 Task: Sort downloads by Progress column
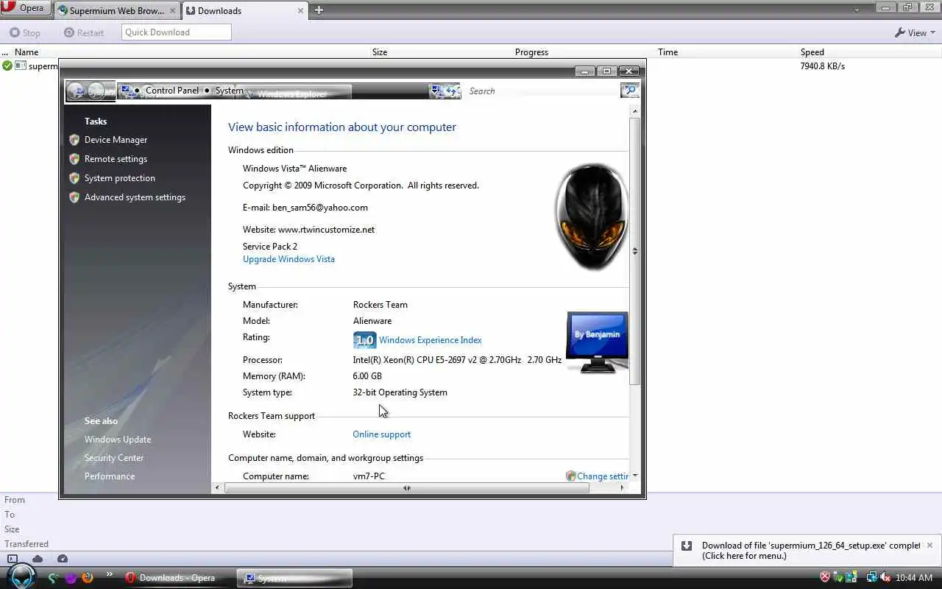coord(531,52)
